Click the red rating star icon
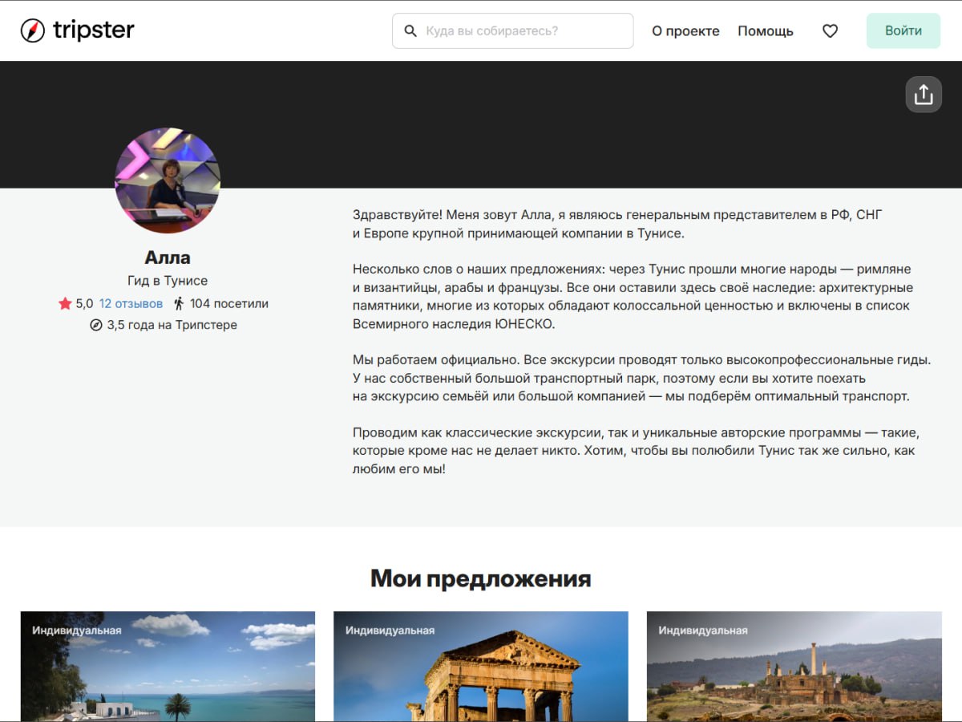The image size is (962, 722). [65, 303]
